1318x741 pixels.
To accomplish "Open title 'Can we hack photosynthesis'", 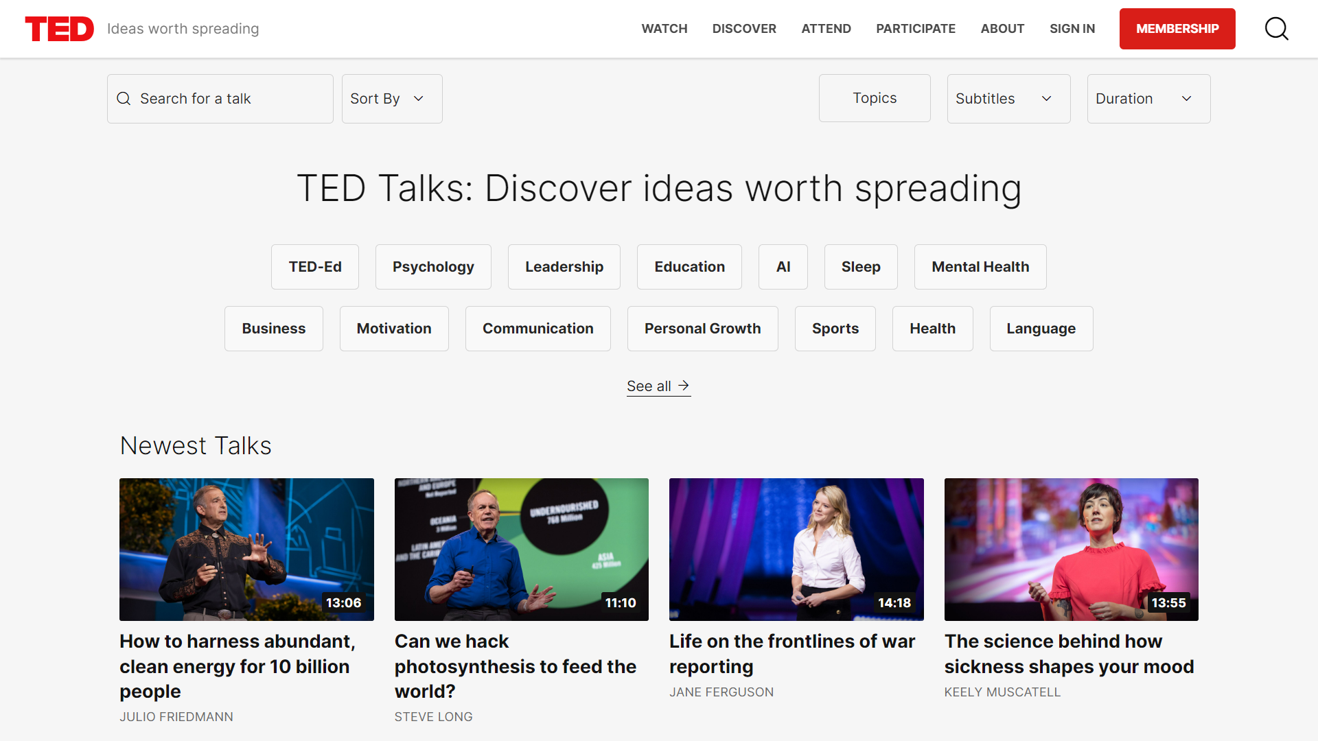I will pos(516,666).
